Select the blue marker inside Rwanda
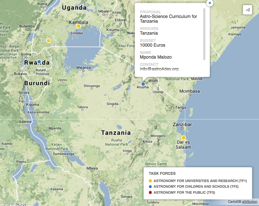Image resolution: width=259 pixels, height=206 pixels. point(39,61)
